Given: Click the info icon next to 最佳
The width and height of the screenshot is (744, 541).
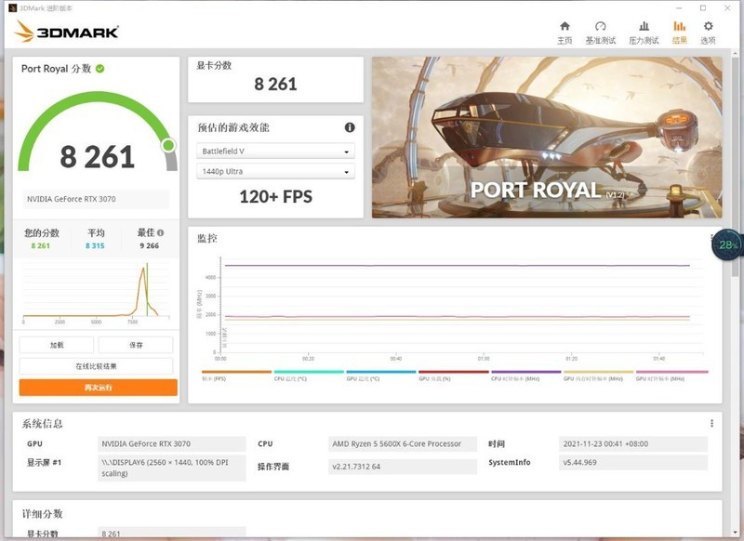Looking at the screenshot, I should [160, 232].
